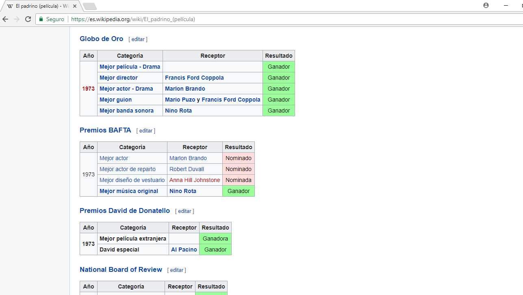The height and width of the screenshot is (295, 523).
Task: Open the National Board of Review heading
Action: 121,270
